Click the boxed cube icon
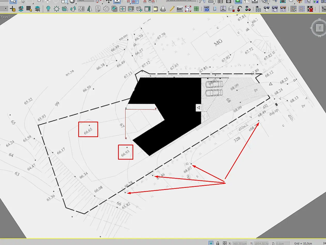The image size is (326, 245). (x=223, y=9)
